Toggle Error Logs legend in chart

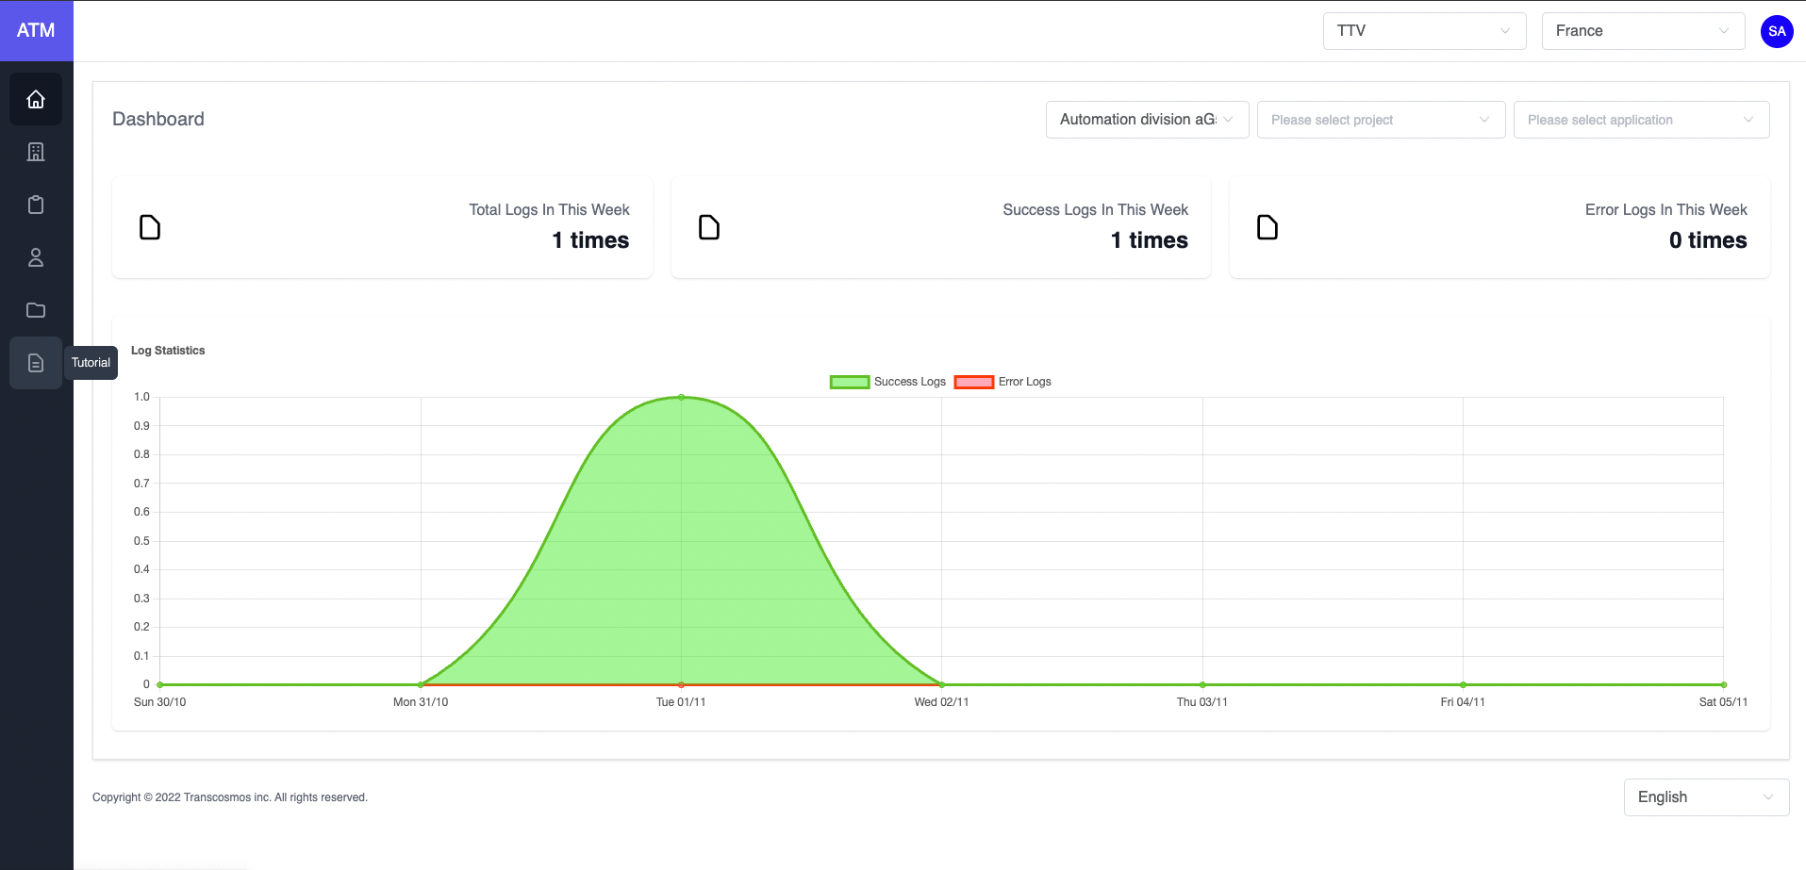click(x=1002, y=382)
